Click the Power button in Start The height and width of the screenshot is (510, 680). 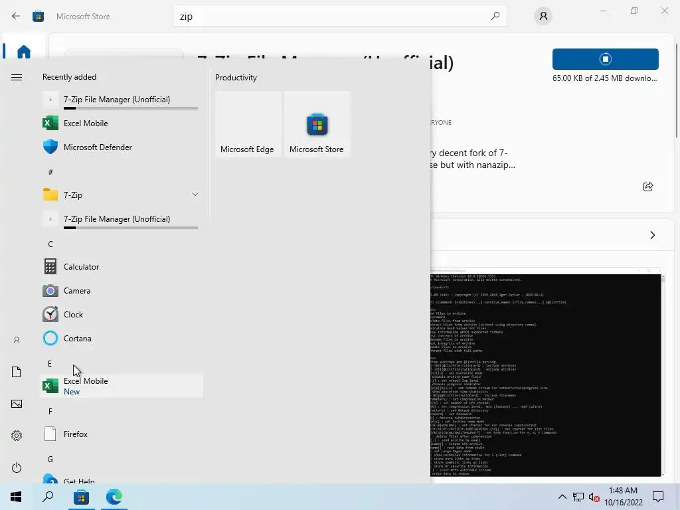click(17, 467)
